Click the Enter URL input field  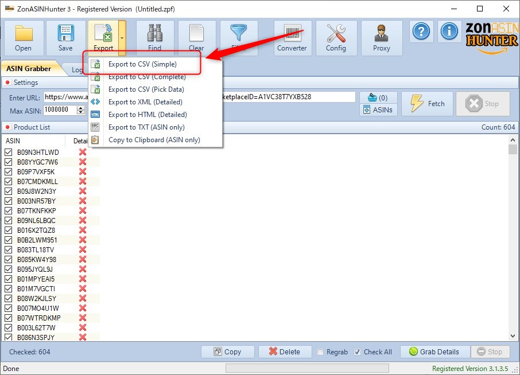(199, 97)
